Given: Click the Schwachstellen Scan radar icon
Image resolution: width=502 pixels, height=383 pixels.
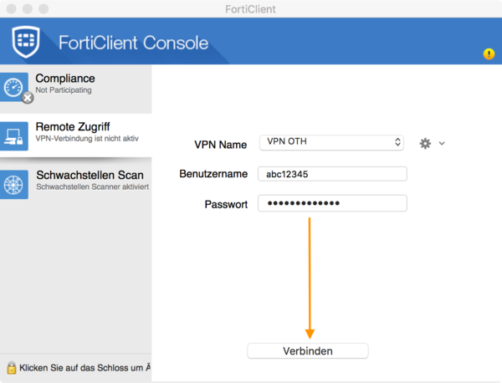Looking at the screenshot, I should 15,182.
